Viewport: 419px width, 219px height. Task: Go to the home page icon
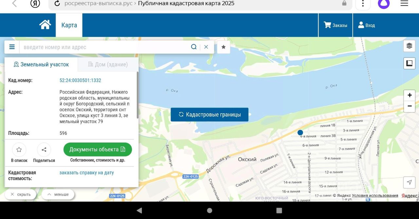coord(45,25)
